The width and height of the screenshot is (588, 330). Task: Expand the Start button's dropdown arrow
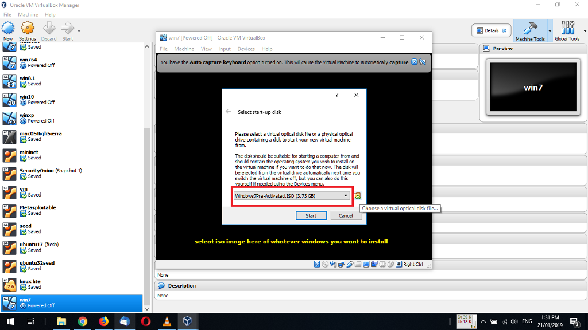click(x=79, y=31)
